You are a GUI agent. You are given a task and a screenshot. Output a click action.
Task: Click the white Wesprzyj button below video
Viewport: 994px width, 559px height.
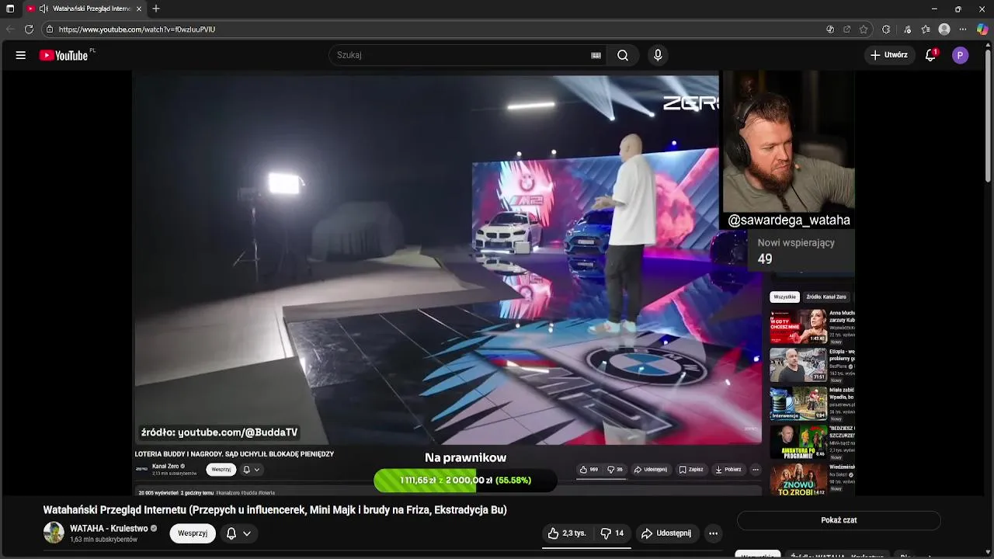click(193, 533)
